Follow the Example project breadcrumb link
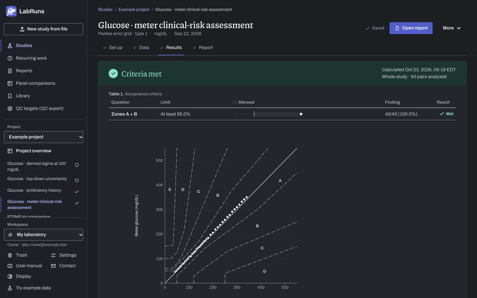Image resolution: width=477 pixels, height=298 pixels. pyautogui.click(x=134, y=10)
